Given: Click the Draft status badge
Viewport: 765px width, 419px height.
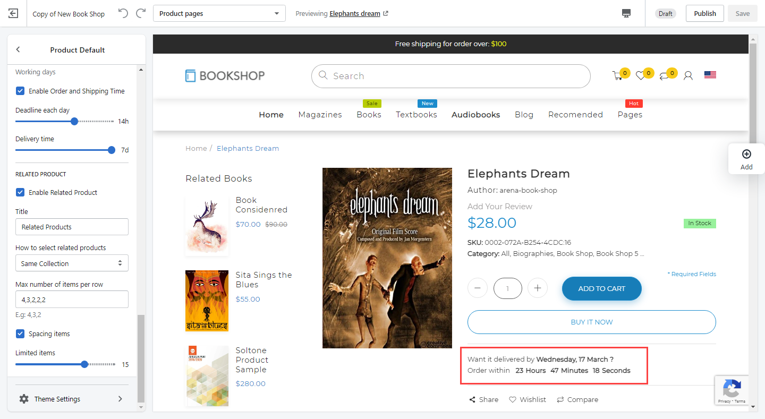Looking at the screenshot, I should tap(666, 13).
